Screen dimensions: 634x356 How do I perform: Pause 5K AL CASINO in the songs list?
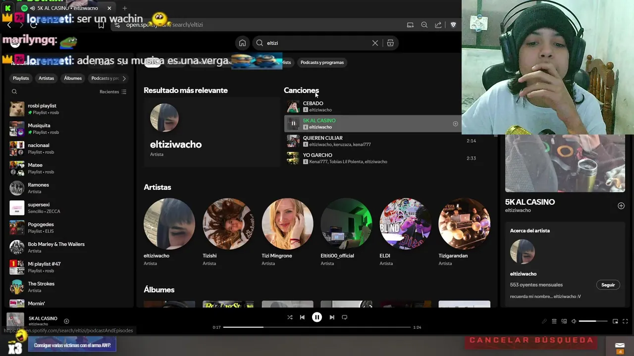pos(293,124)
